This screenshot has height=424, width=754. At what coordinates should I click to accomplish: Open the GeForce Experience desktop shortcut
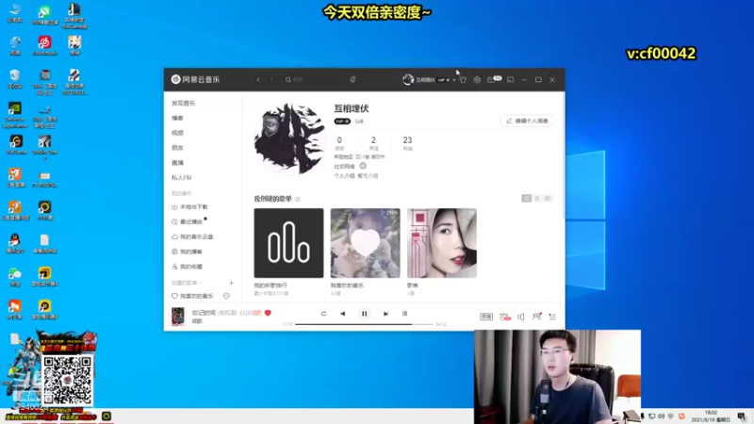click(x=15, y=115)
